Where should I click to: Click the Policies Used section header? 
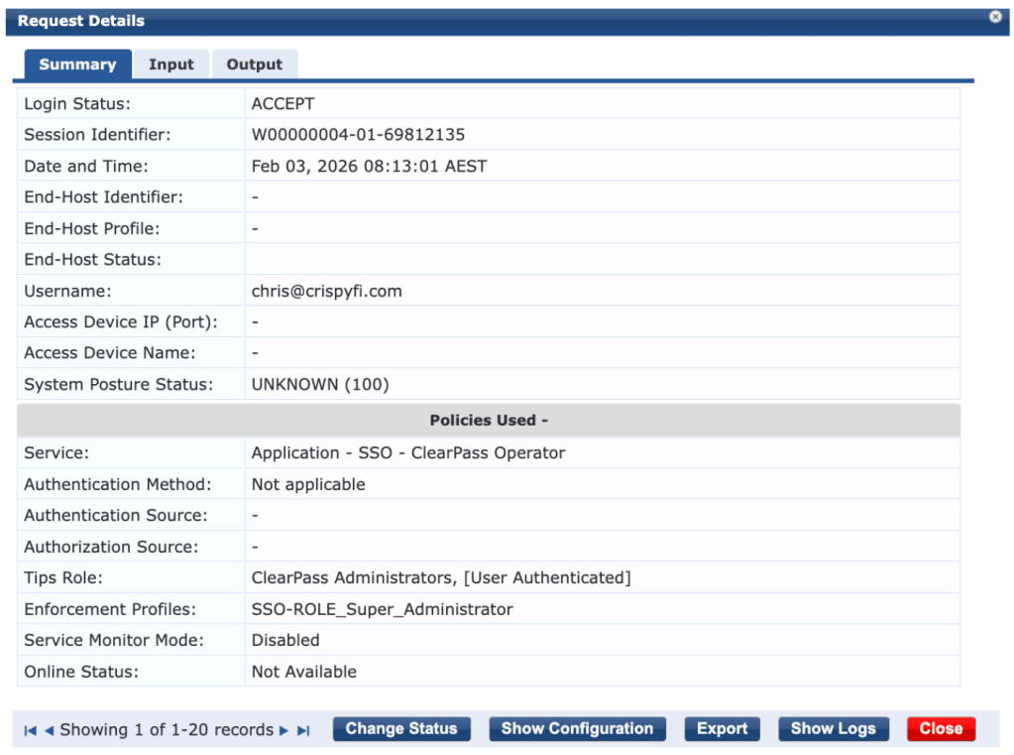(489, 421)
